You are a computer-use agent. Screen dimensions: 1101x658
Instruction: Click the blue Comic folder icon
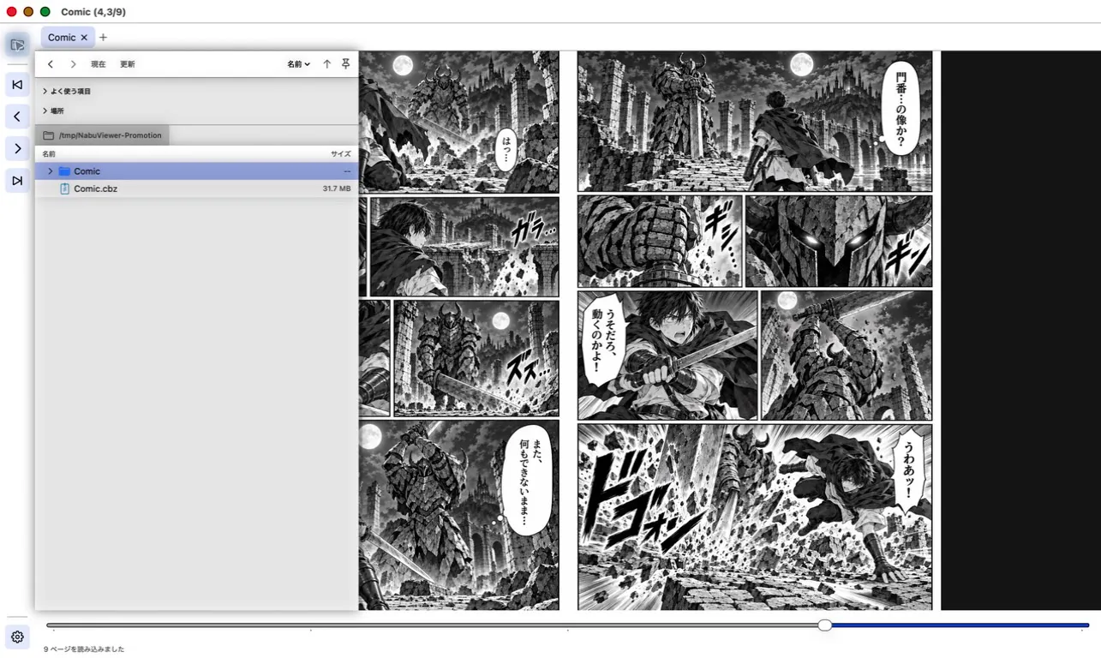tap(64, 171)
